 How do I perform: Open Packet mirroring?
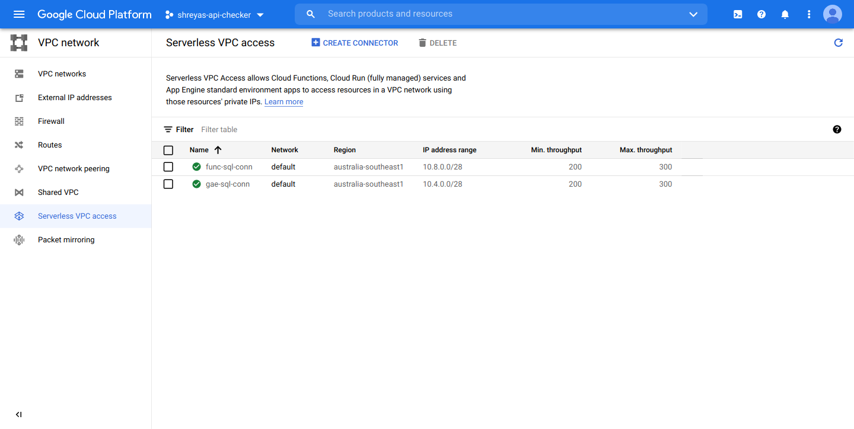point(66,239)
